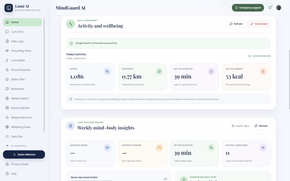The image size is (290, 181).
Task: Click the Sleep & Recovery moon icon
Action: 7,117
